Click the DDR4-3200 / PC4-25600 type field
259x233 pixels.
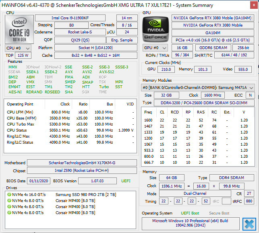click(204, 103)
